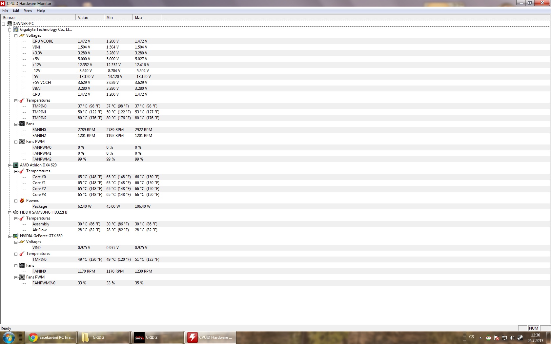Select the CPU VCORE row
551x344 pixels.
pyautogui.click(x=291, y=41)
